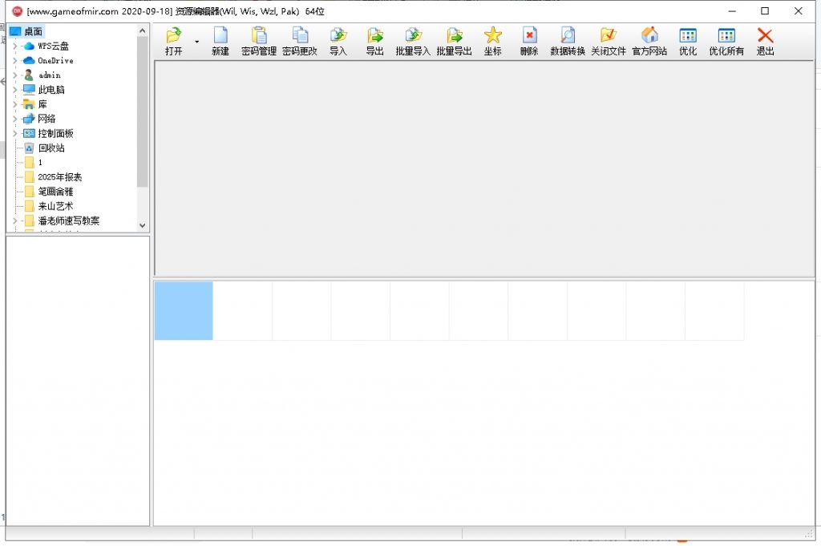
Task: Expand the 此电脑 tree node
Action: 15,90
